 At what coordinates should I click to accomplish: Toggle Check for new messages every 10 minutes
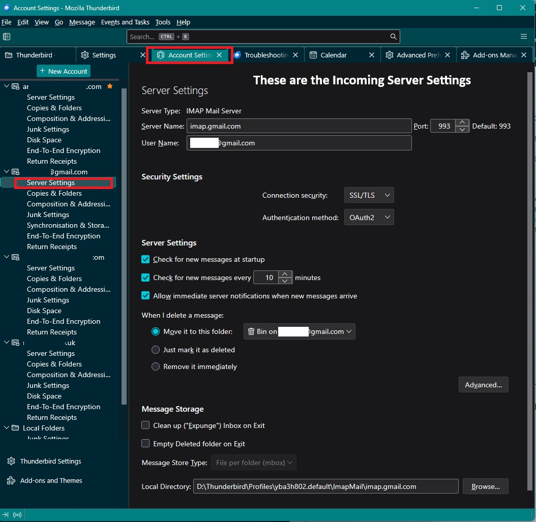pos(145,278)
